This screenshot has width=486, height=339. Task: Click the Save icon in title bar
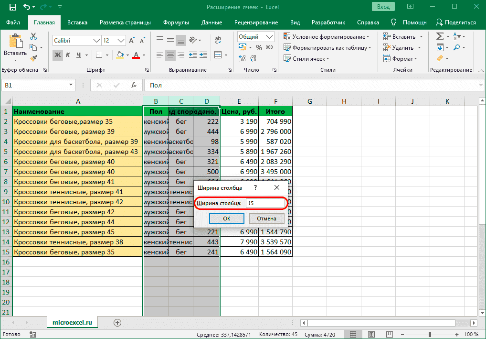[x=12, y=7]
